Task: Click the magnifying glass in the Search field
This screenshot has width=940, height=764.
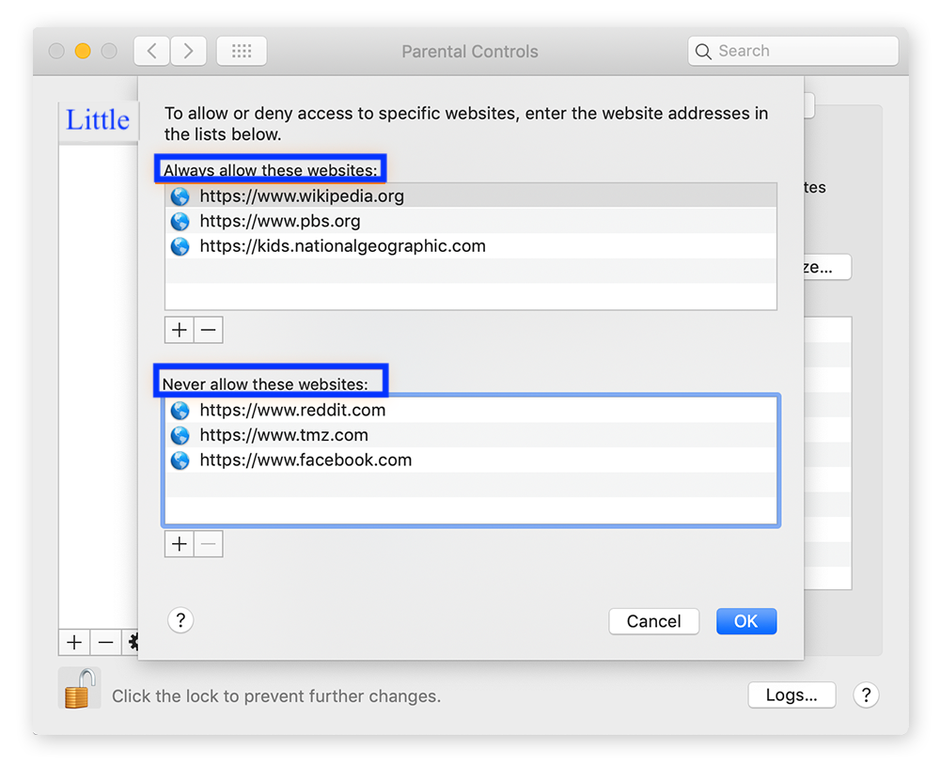Action: click(703, 51)
